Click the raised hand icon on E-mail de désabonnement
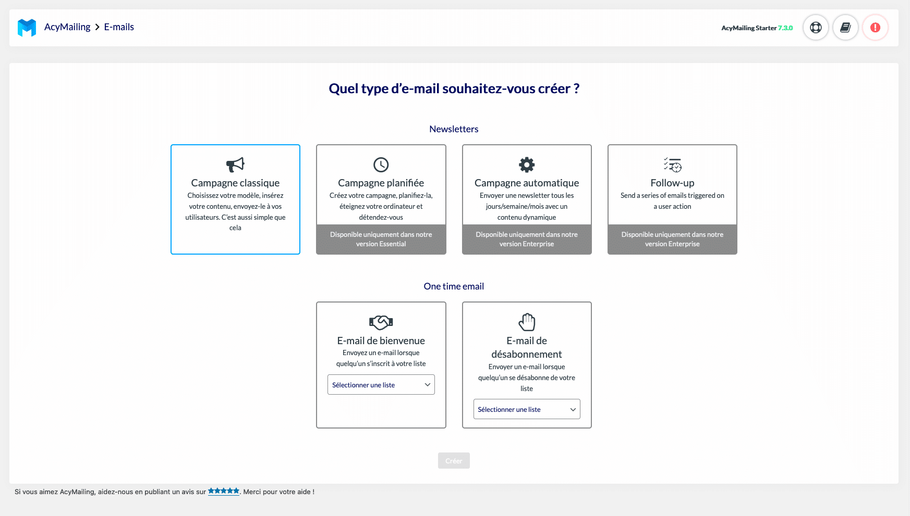Viewport: 910px width, 516px height. click(526, 322)
